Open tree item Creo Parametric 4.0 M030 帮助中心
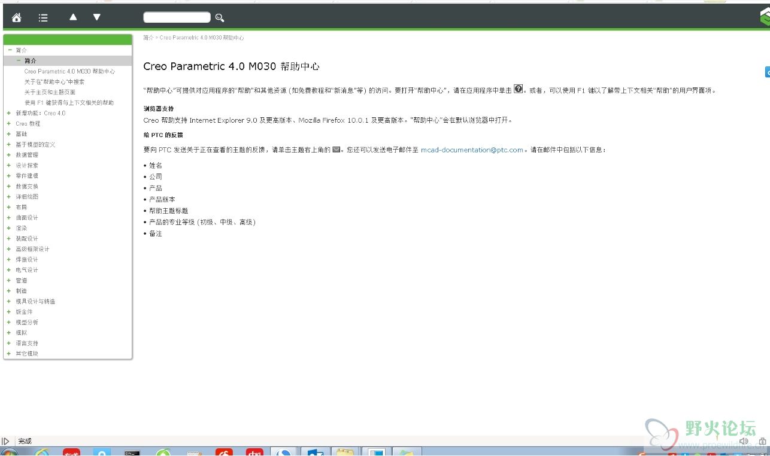Screen dimensions: 770x456 pyautogui.click(x=69, y=71)
